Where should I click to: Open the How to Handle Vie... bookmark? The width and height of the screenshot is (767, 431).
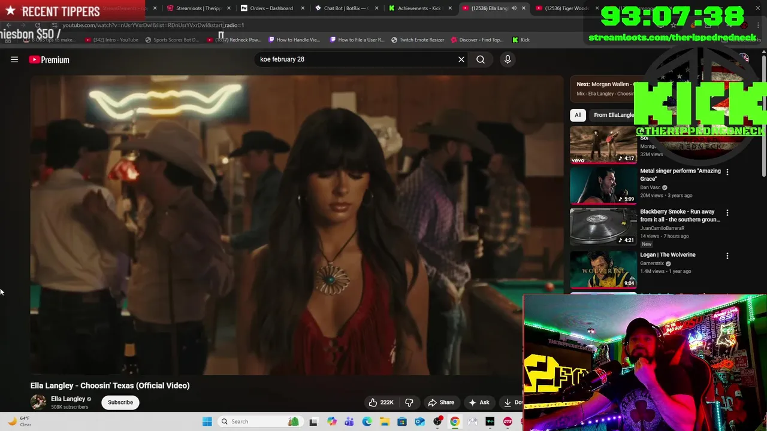coord(294,40)
